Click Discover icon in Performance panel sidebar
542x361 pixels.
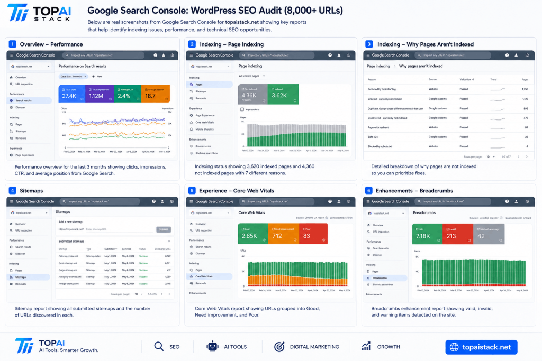[12, 107]
